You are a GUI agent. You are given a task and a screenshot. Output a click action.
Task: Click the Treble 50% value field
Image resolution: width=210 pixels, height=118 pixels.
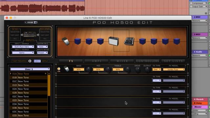pos(118,69)
